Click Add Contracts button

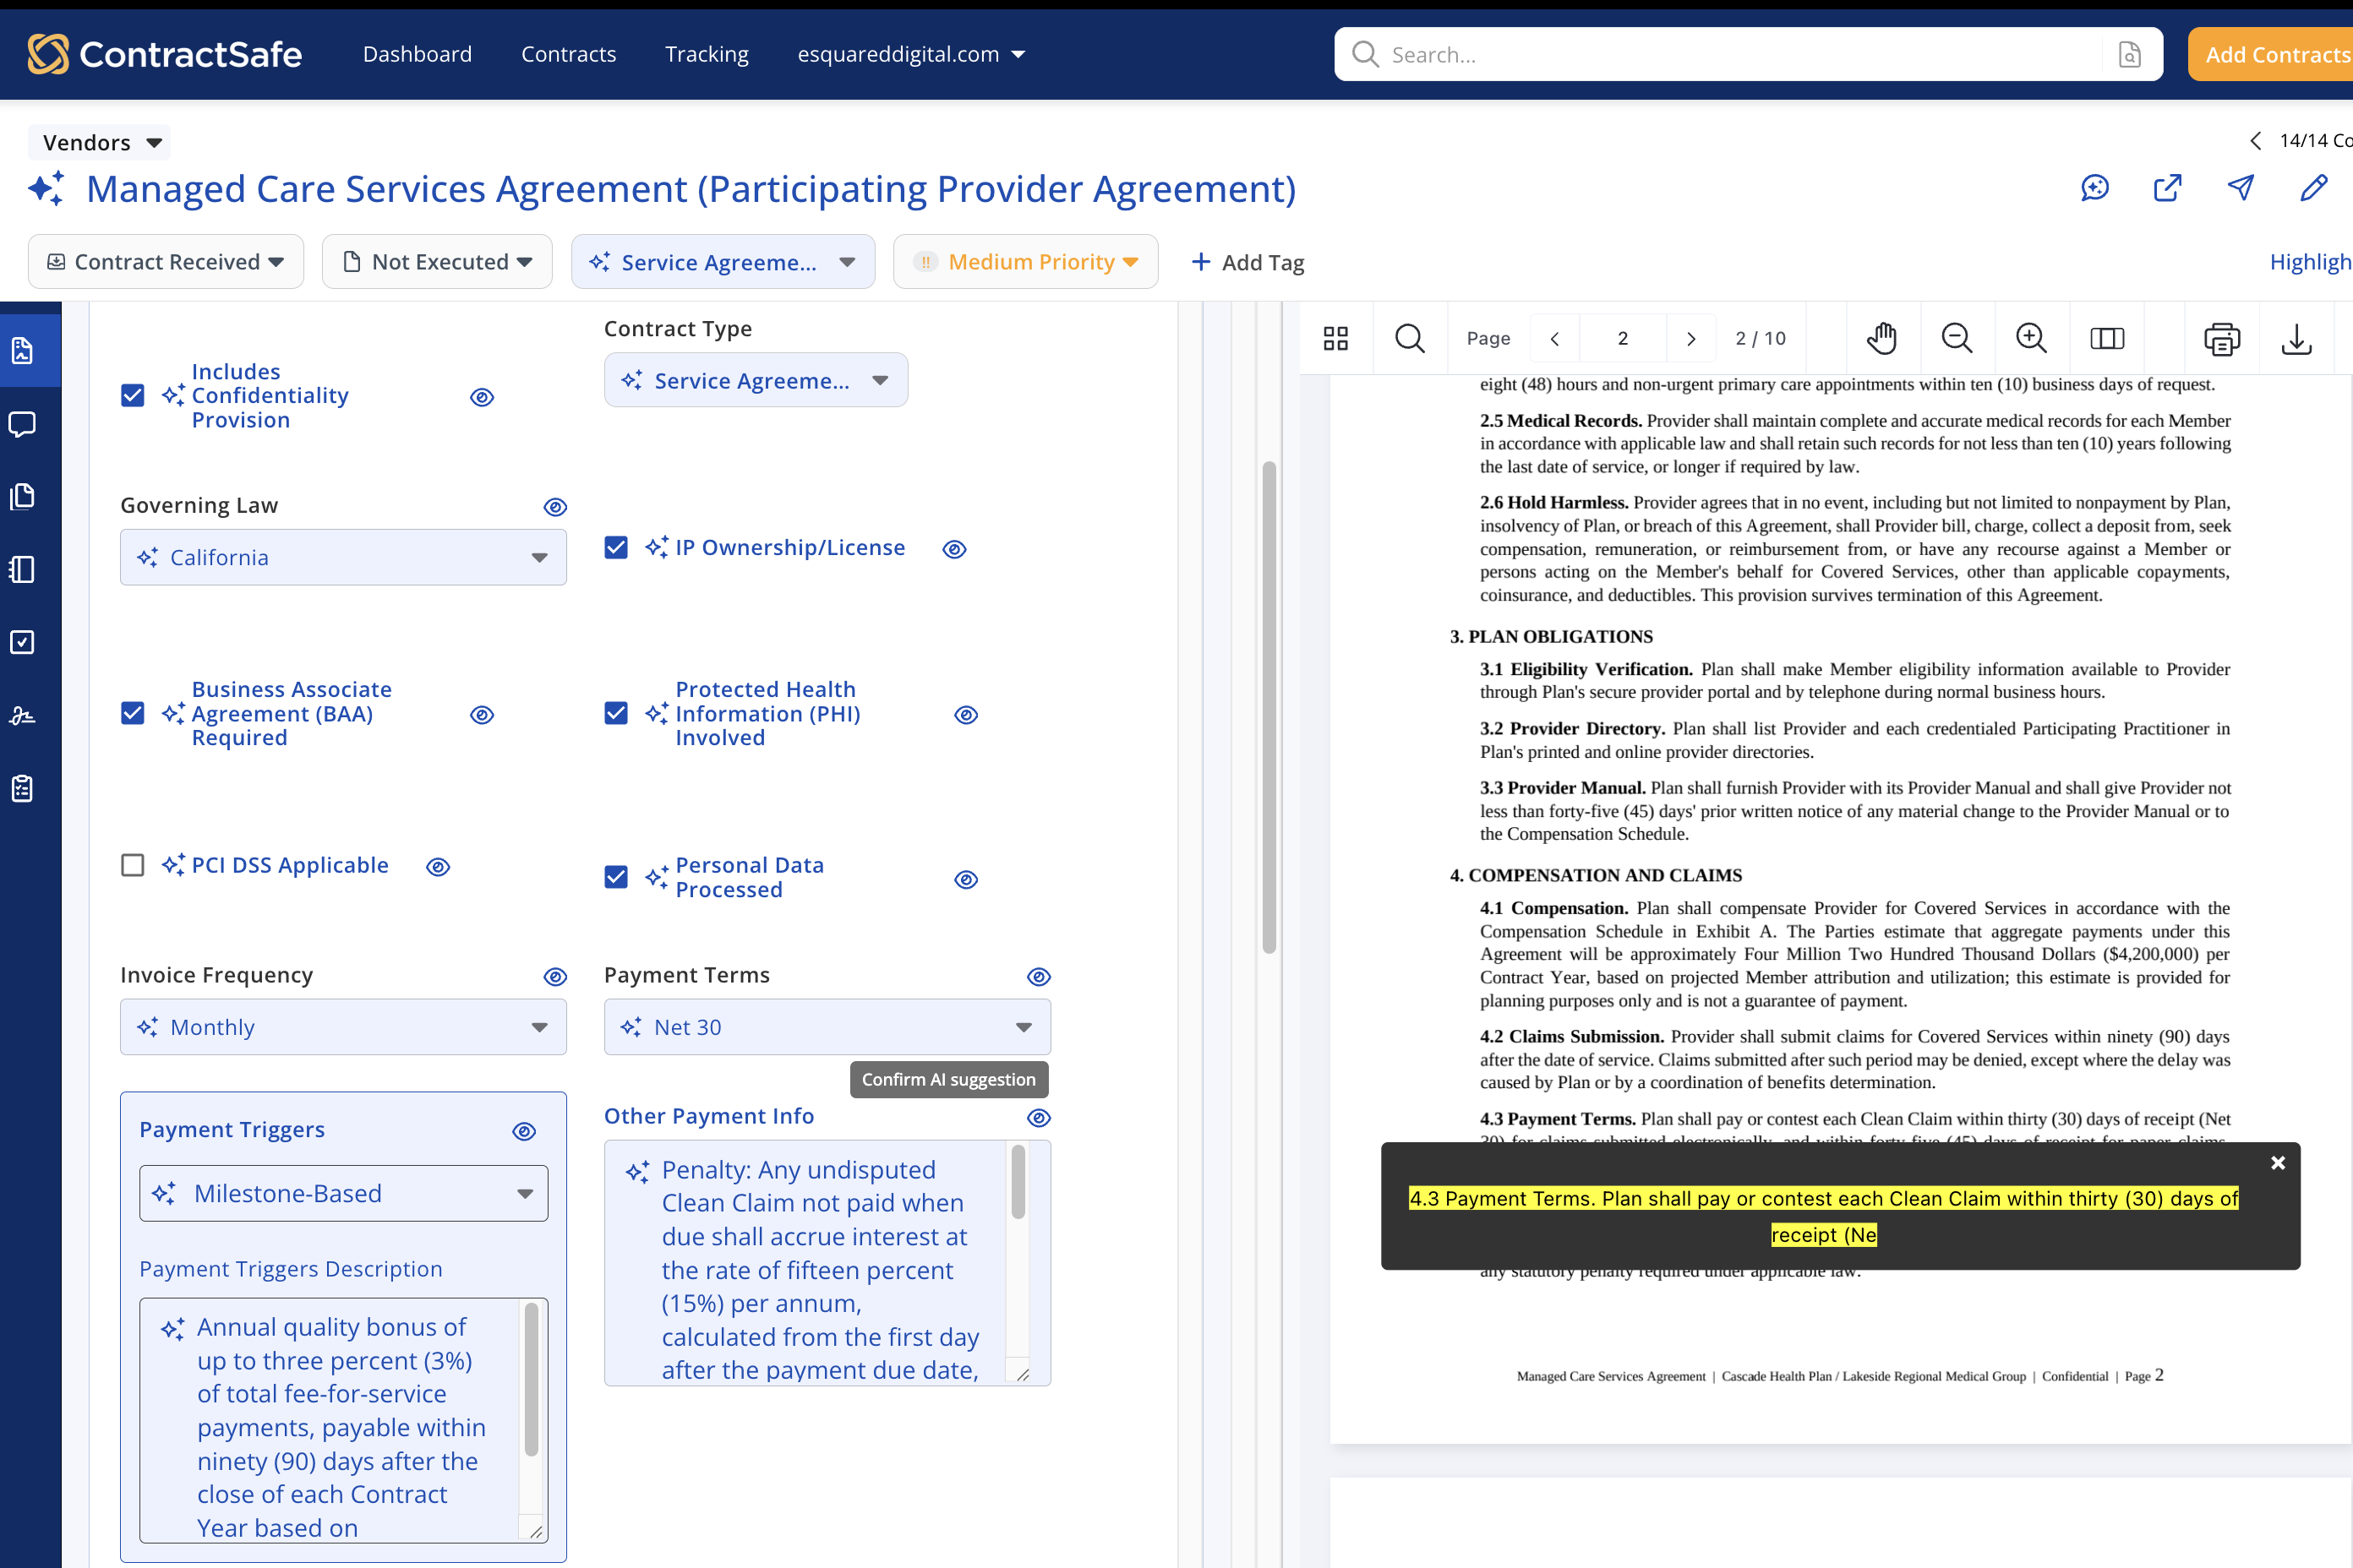[x=2271, y=54]
